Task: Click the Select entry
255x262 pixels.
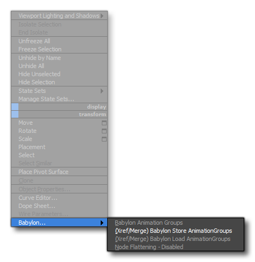Action: (59, 155)
